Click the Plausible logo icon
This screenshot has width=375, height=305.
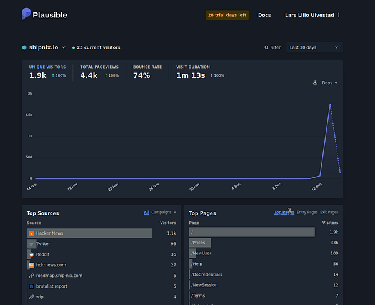[26, 14]
